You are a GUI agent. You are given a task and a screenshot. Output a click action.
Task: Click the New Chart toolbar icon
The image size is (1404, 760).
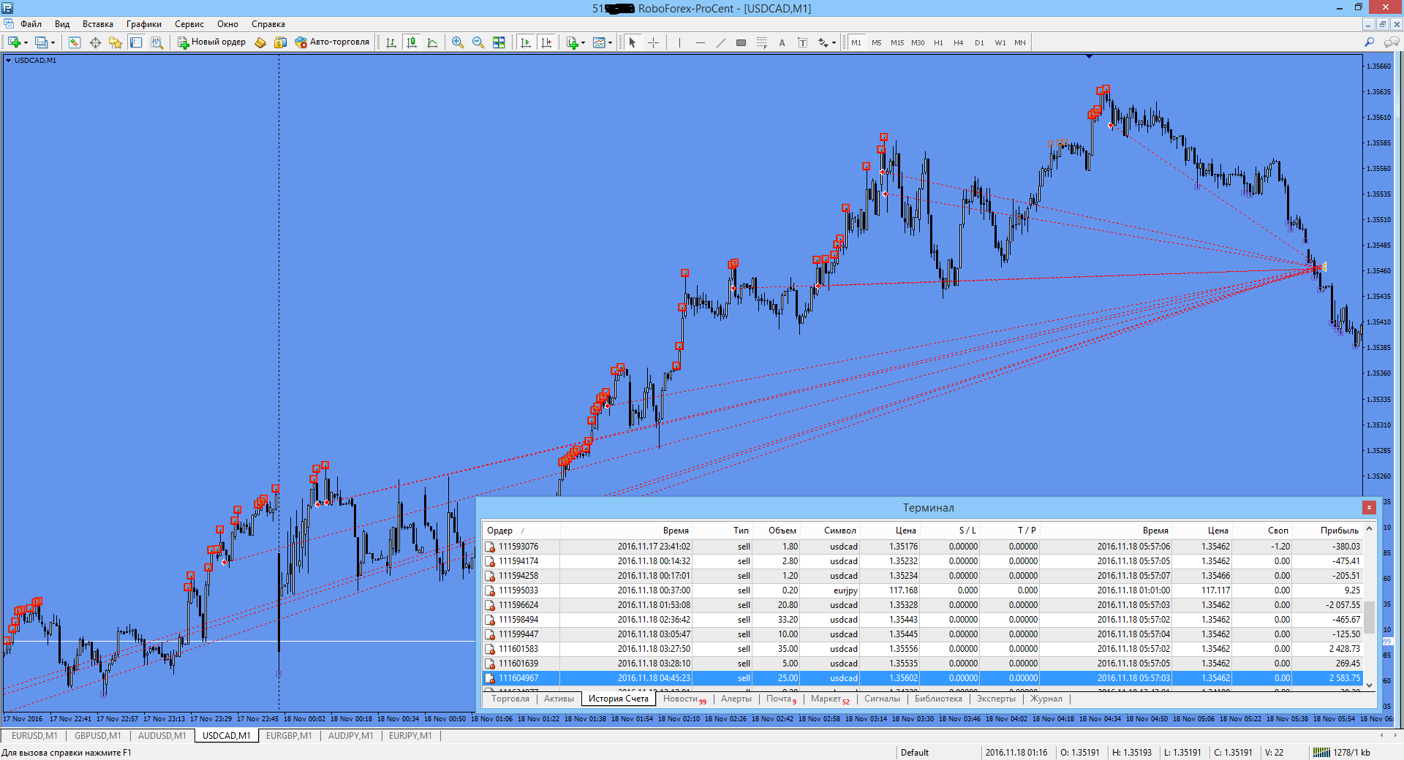[14, 42]
